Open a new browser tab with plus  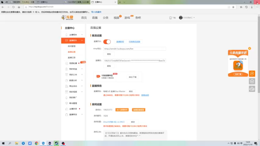[120, 2]
